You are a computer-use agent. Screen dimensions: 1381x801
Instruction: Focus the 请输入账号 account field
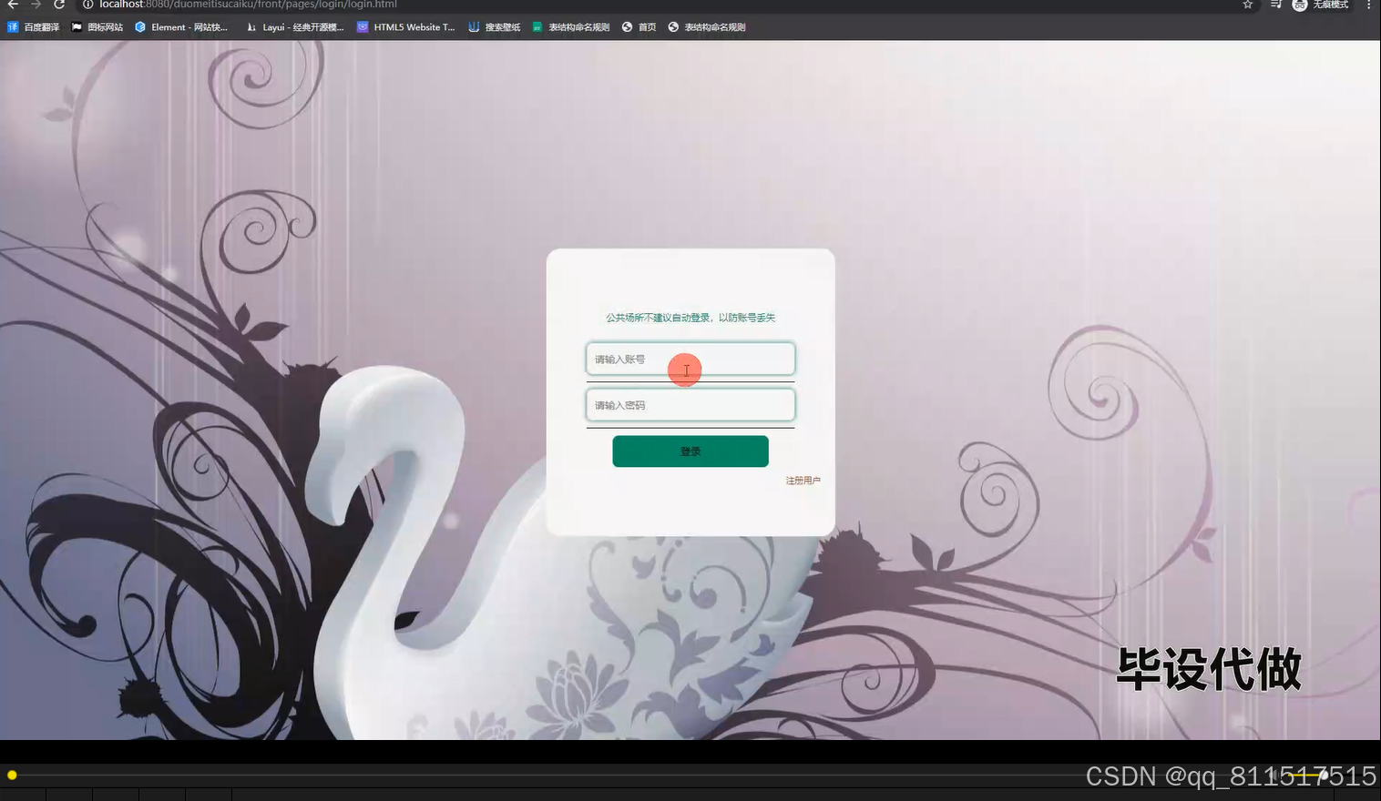click(690, 359)
